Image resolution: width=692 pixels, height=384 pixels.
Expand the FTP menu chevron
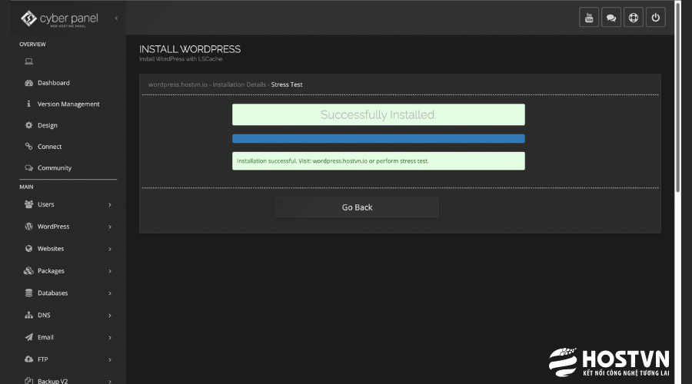click(x=110, y=359)
